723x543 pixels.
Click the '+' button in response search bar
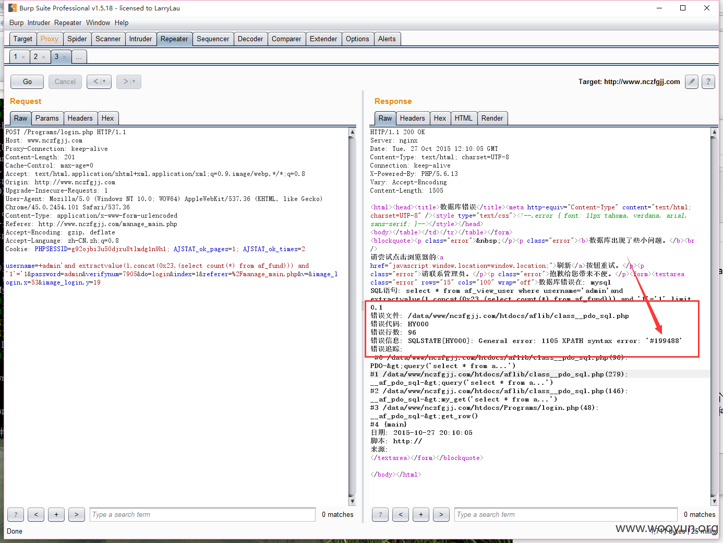coord(421,514)
